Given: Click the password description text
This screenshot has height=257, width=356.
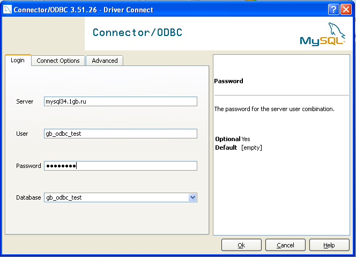Looking at the screenshot, I should point(274,109).
